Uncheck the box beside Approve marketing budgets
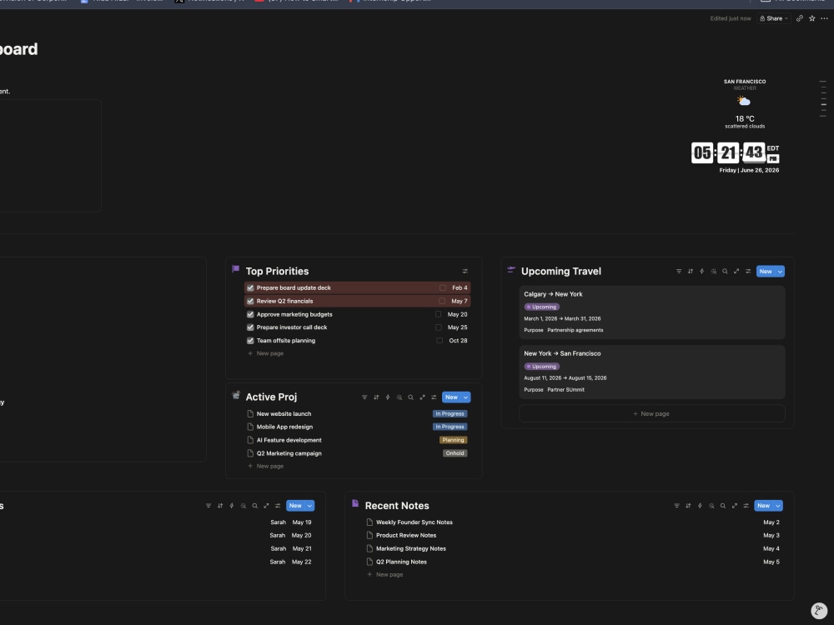The height and width of the screenshot is (625, 834). pos(250,314)
